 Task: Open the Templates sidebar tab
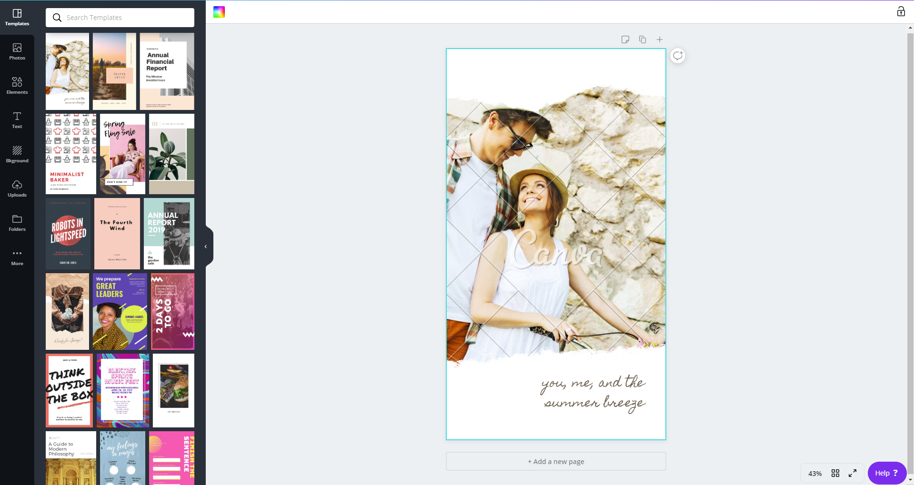(17, 17)
